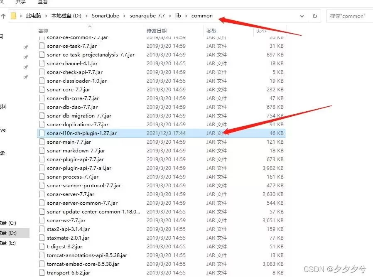Open the '查看' ribbon tab
The width and height of the screenshot is (373, 277).
(x=43, y=2)
